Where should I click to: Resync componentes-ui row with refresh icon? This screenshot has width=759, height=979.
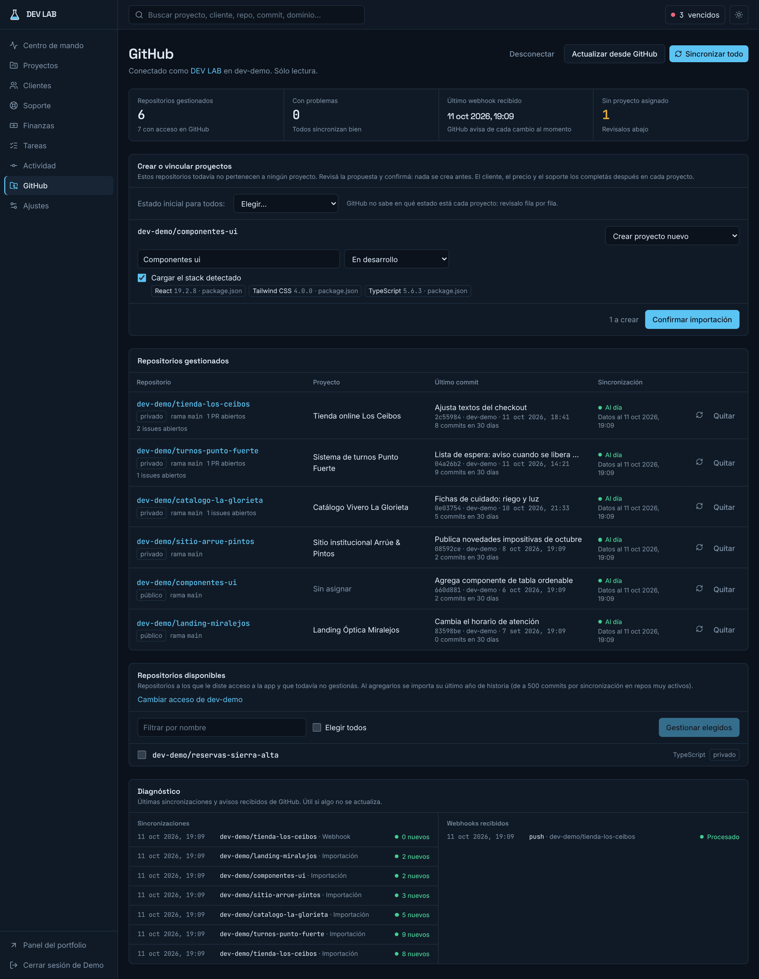click(699, 589)
